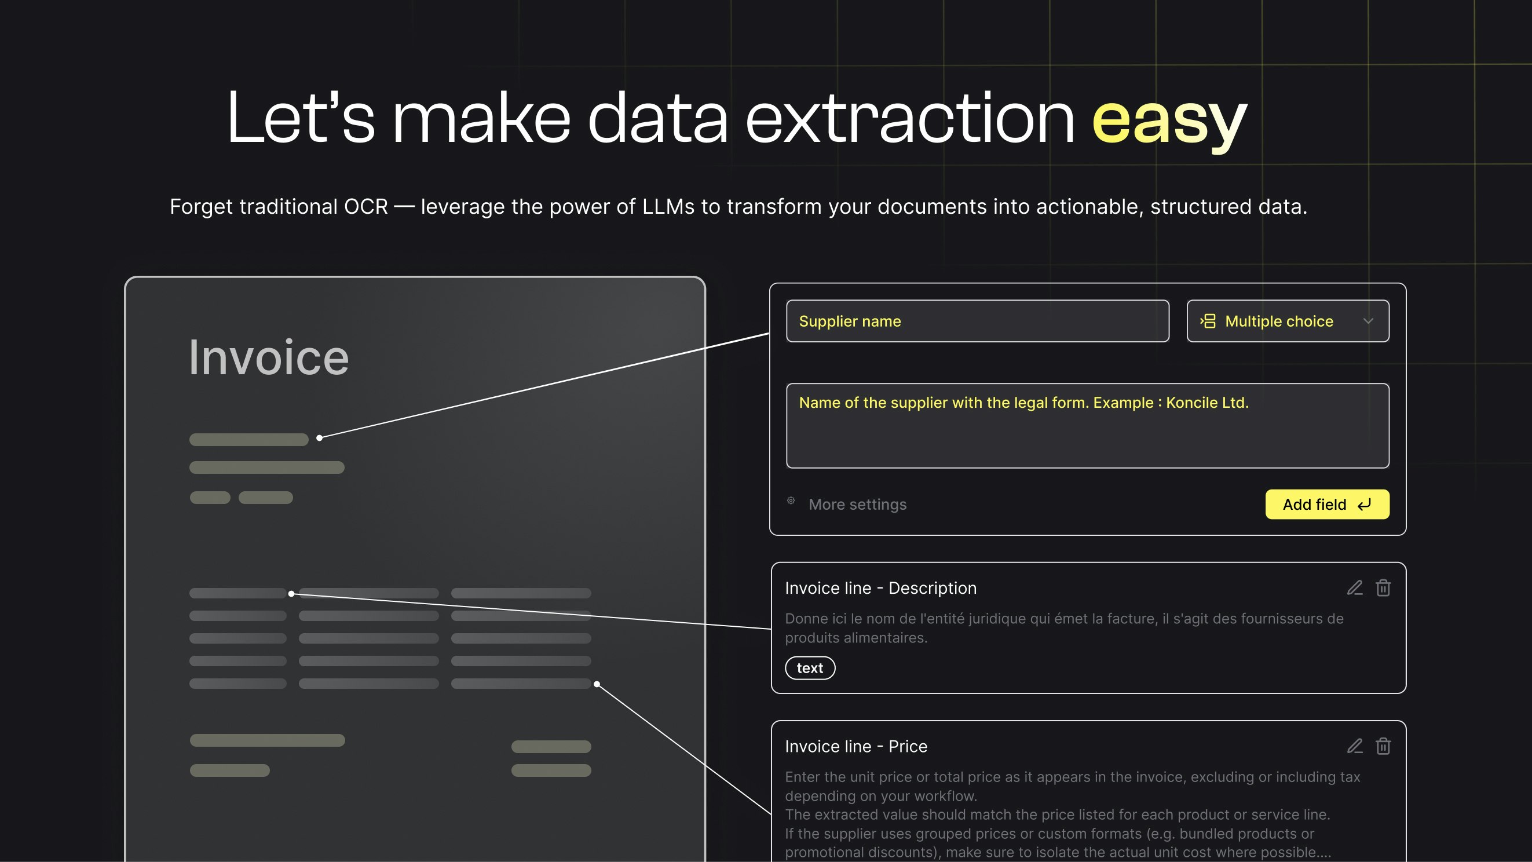The width and height of the screenshot is (1532, 862).
Task: Click the connector dot at table's first row
Action: [x=291, y=593]
